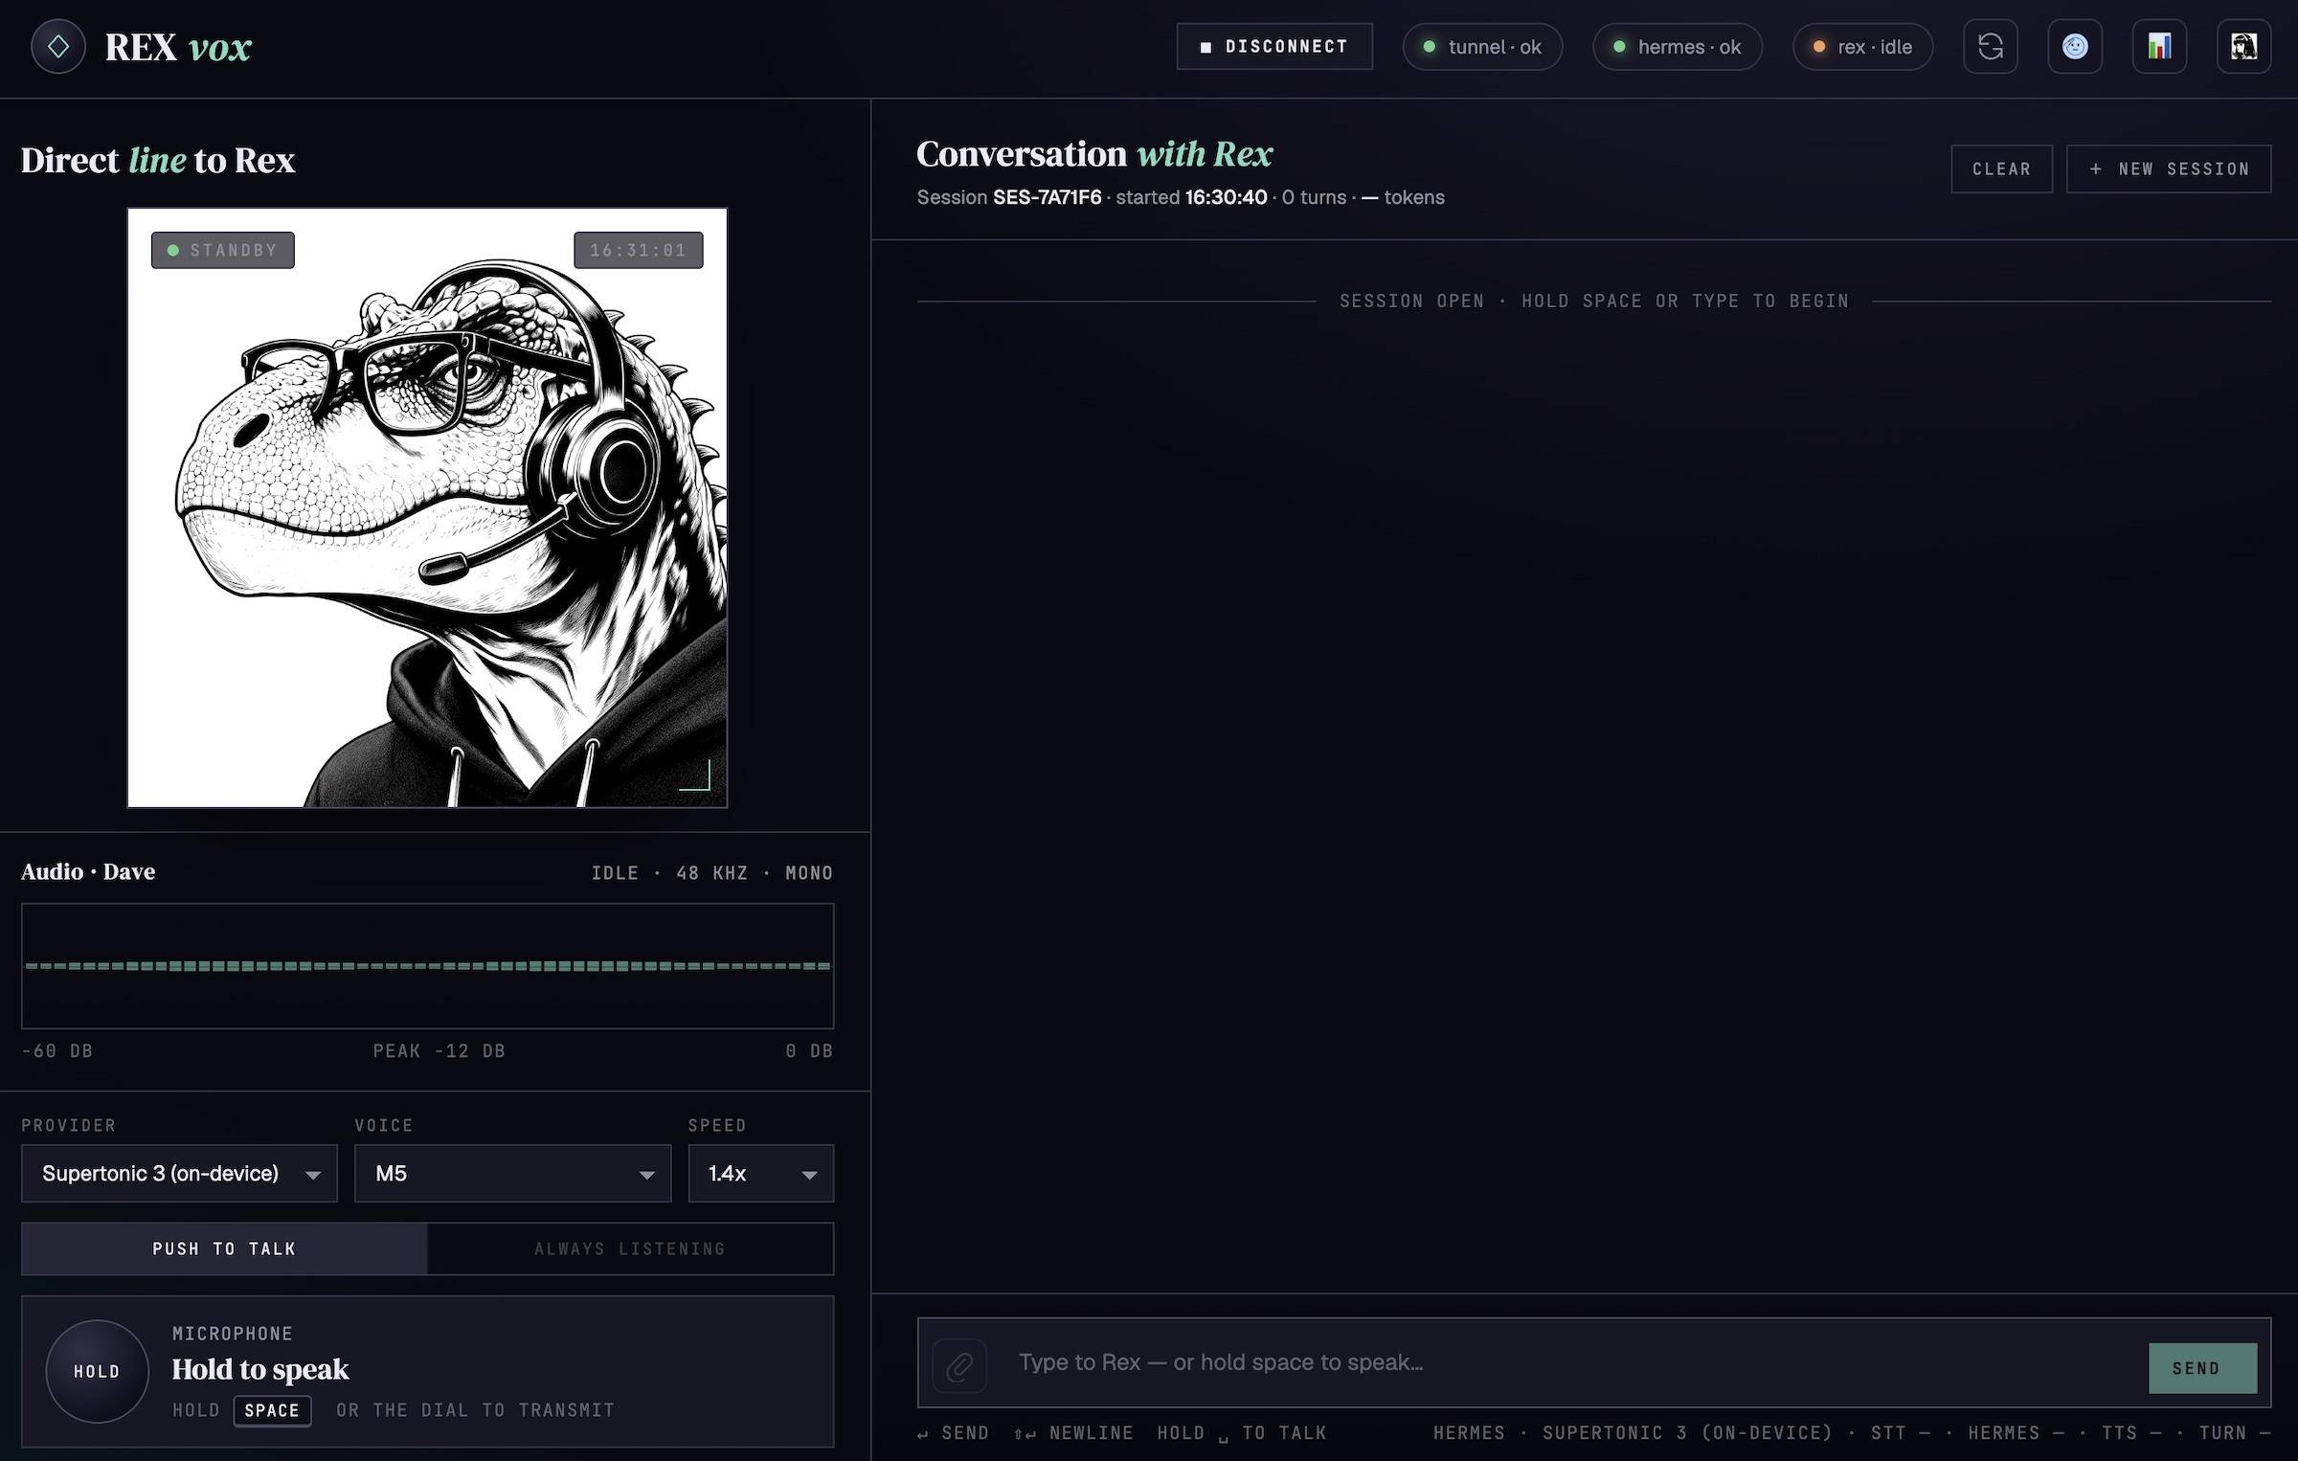Open the blue saluting face icon
Image resolution: width=2298 pixels, height=1461 pixels.
point(2075,46)
